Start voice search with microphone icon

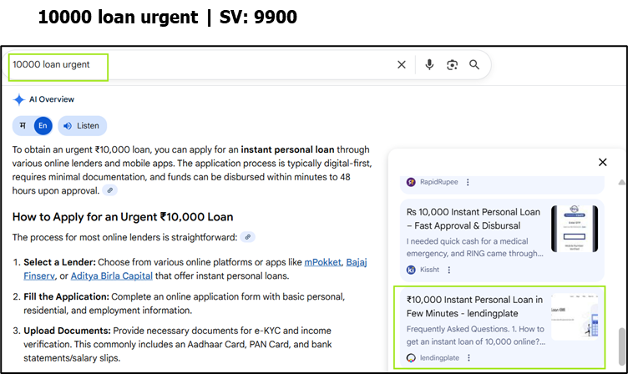[429, 65]
